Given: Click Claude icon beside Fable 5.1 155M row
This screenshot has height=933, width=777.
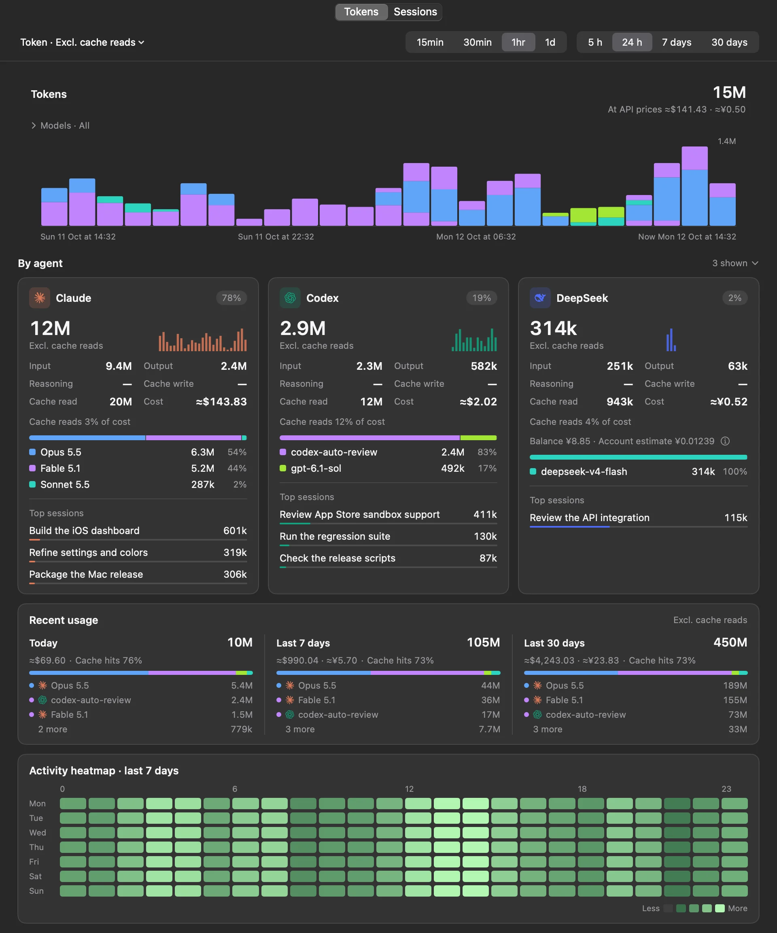Looking at the screenshot, I should (537, 700).
